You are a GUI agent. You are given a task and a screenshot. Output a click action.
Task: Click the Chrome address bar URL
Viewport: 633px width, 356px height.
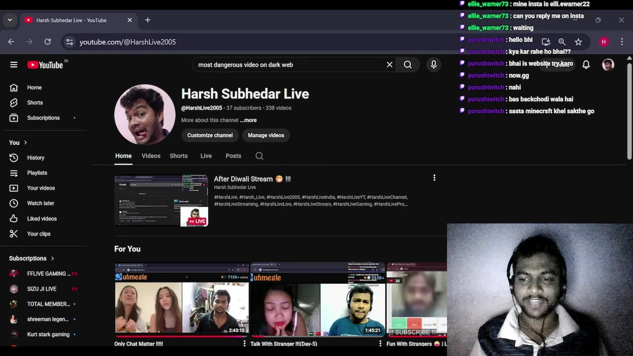(x=128, y=42)
